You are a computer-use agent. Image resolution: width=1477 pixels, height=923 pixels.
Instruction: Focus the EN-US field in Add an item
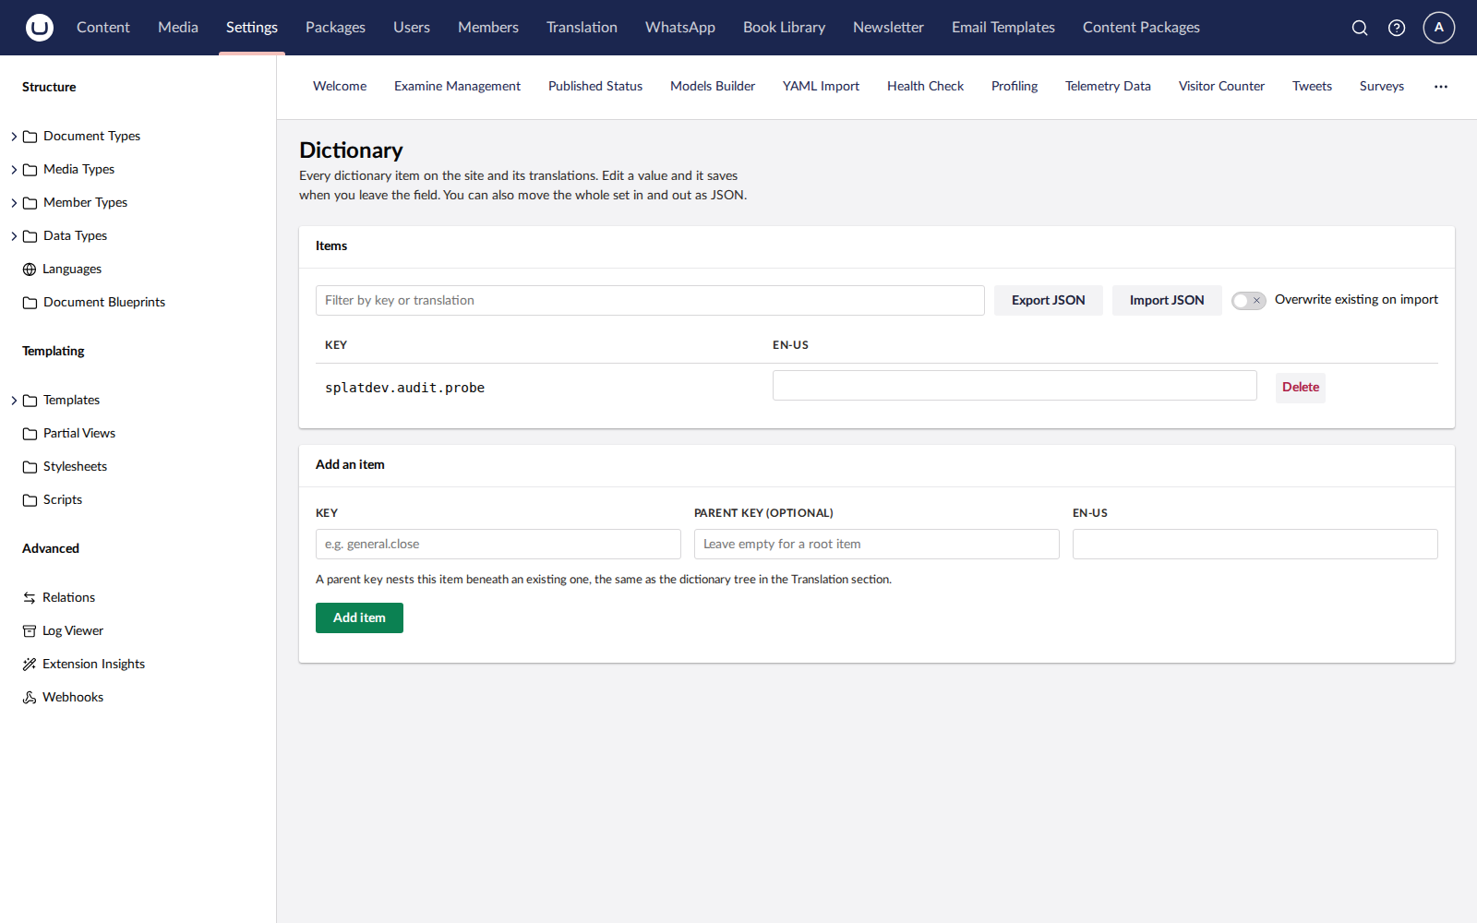coord(1255,545)
